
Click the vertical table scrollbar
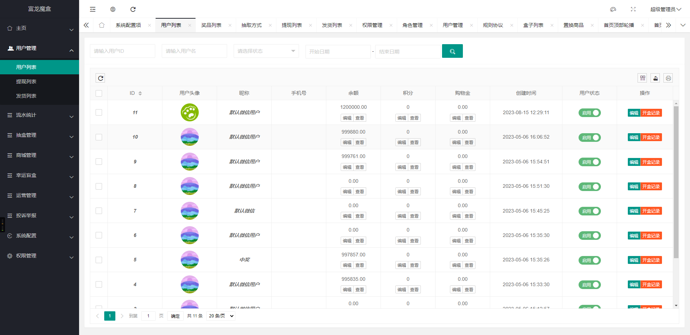676,182
